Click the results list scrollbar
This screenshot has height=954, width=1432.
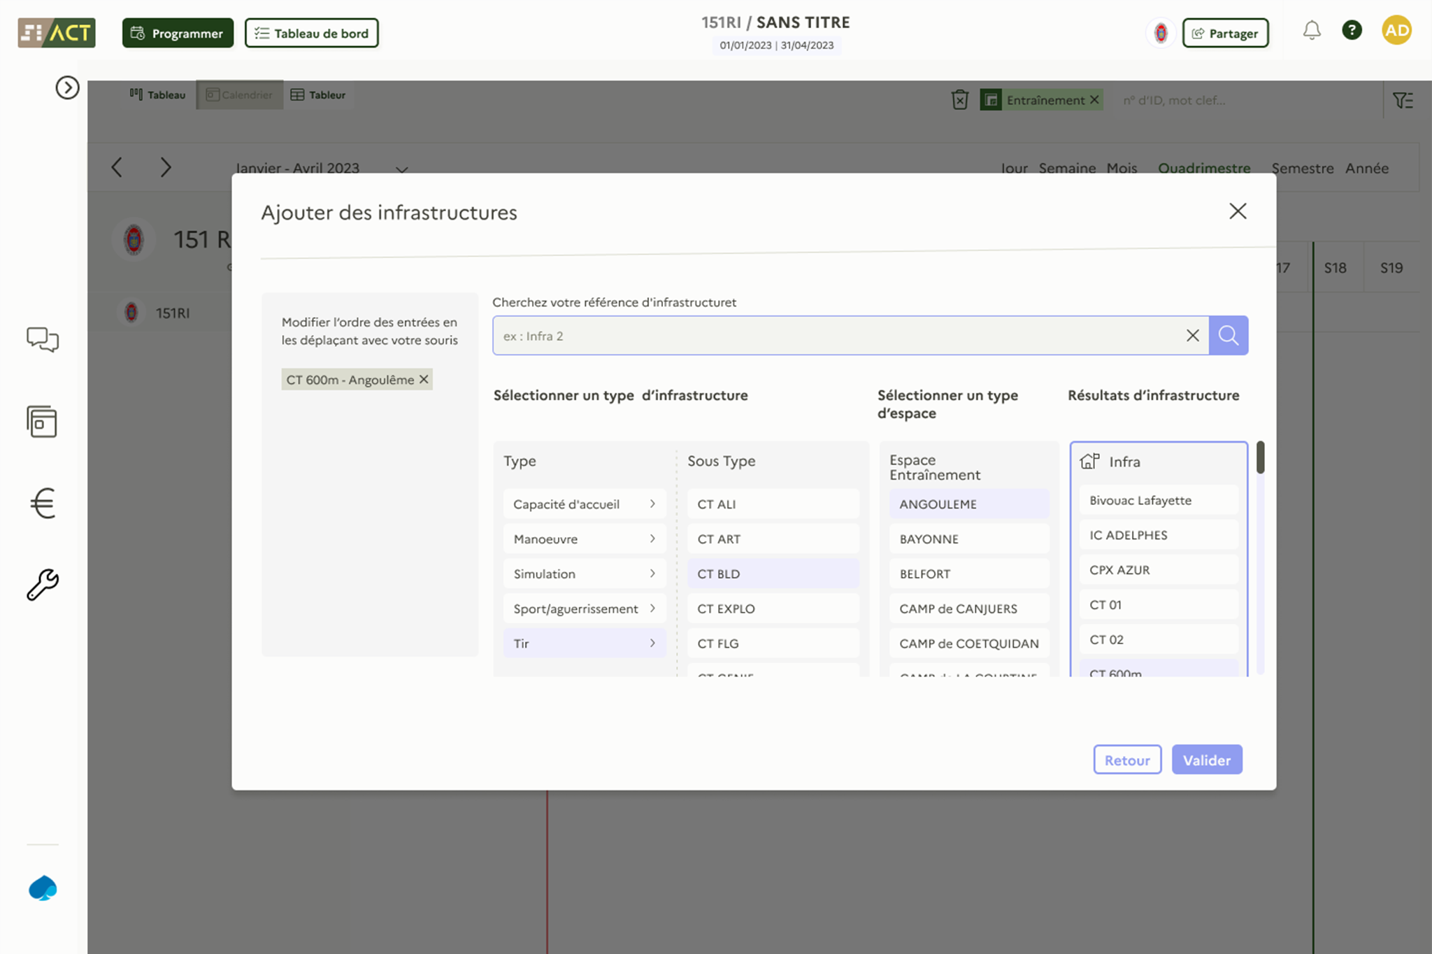[x=1260, y=458]
